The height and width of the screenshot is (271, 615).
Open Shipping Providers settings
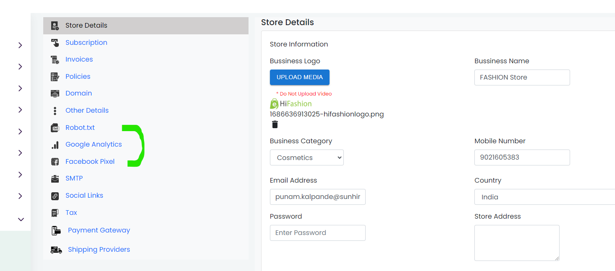99,249
